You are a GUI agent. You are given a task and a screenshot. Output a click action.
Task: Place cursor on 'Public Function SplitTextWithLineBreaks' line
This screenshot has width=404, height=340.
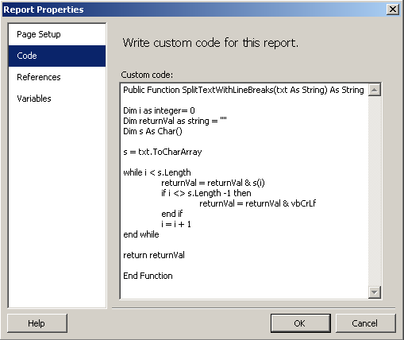[x=244, y=90]
